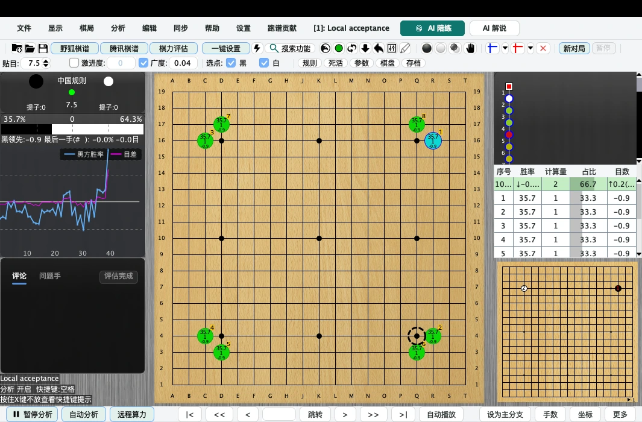642x422 pixels.
Task: Open the 同步 menu
Action: click(181, 28)
